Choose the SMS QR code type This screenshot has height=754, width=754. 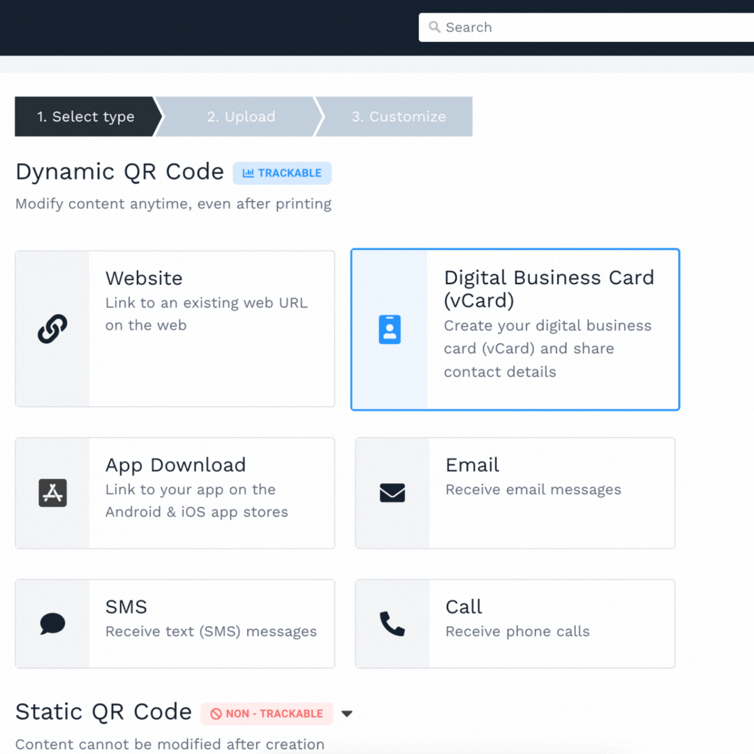point(175,623)
